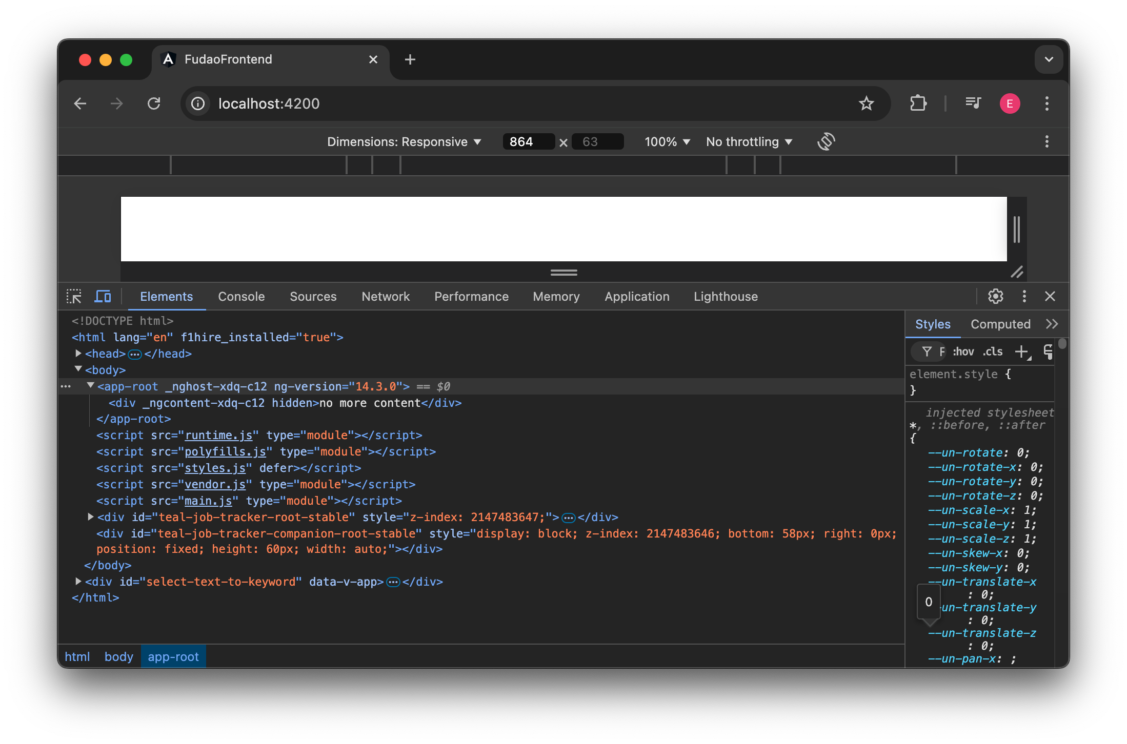
Task: Click the rotate viewport icon
Action: coord(826,141)
